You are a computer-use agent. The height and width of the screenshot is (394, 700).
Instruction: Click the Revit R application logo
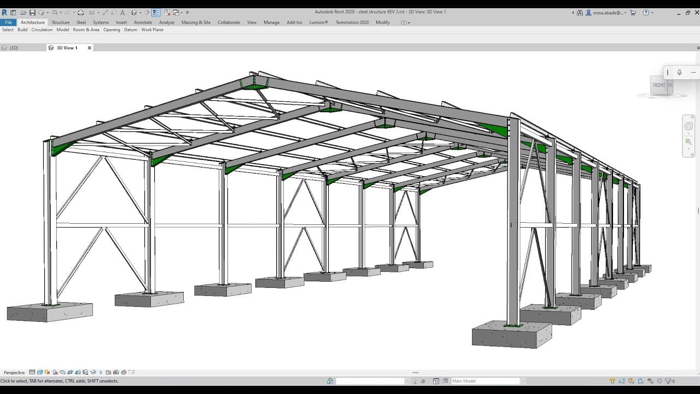pos(4,13)
